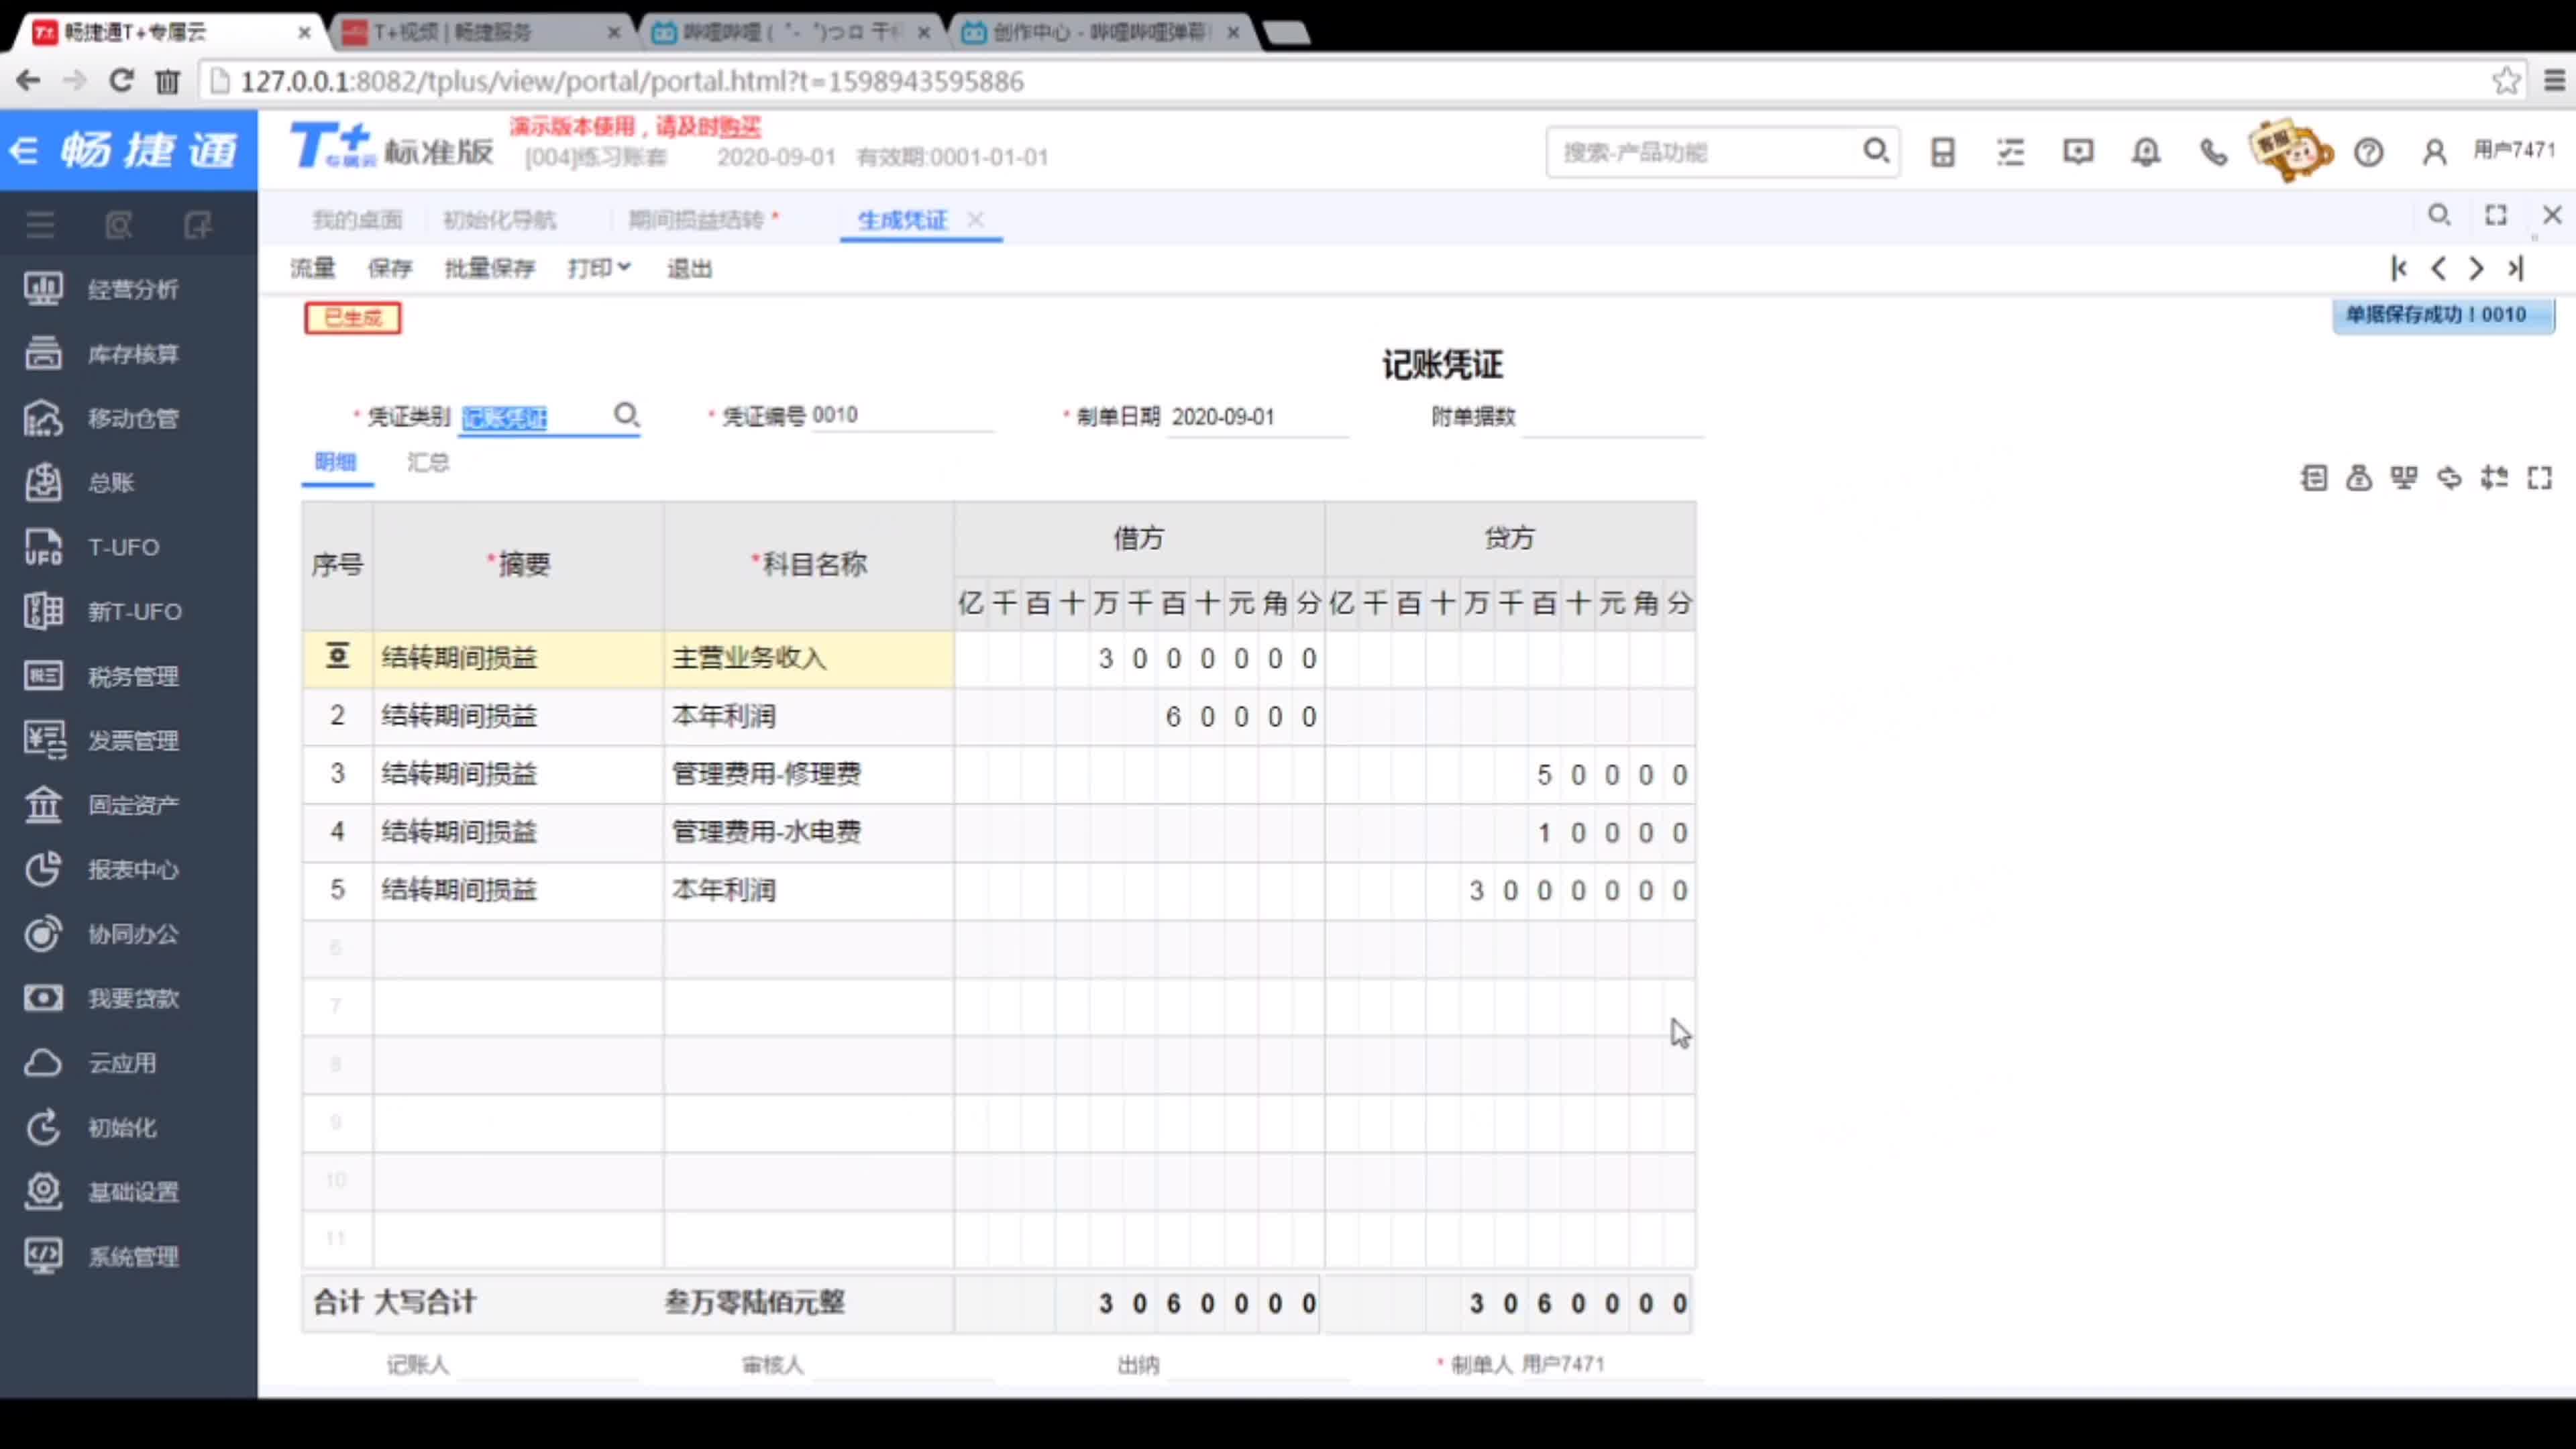Collapse the 畅捷通 sidebar arrow

tap(24, 151)
